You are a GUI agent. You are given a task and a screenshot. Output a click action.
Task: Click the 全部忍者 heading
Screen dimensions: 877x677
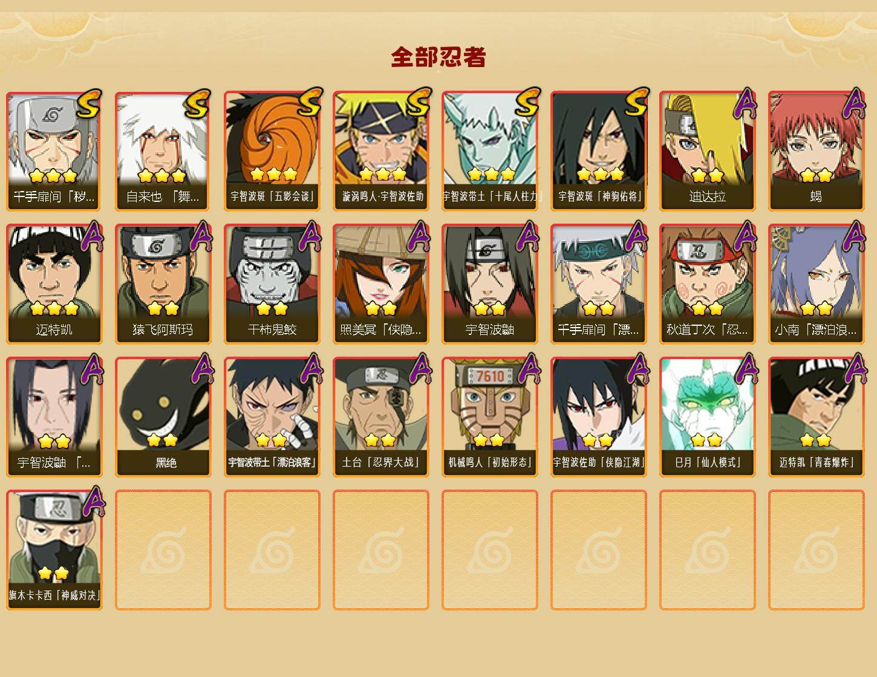click(438, 57)
